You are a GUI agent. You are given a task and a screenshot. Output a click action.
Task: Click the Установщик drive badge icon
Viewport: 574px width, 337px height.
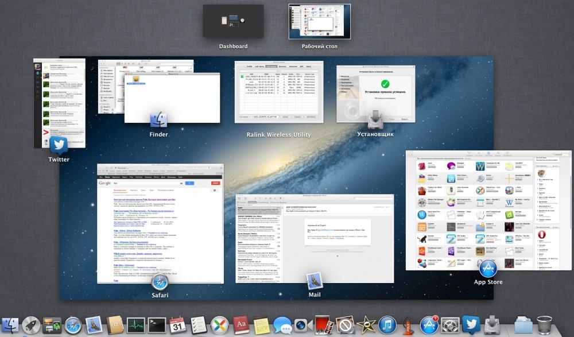375,120
